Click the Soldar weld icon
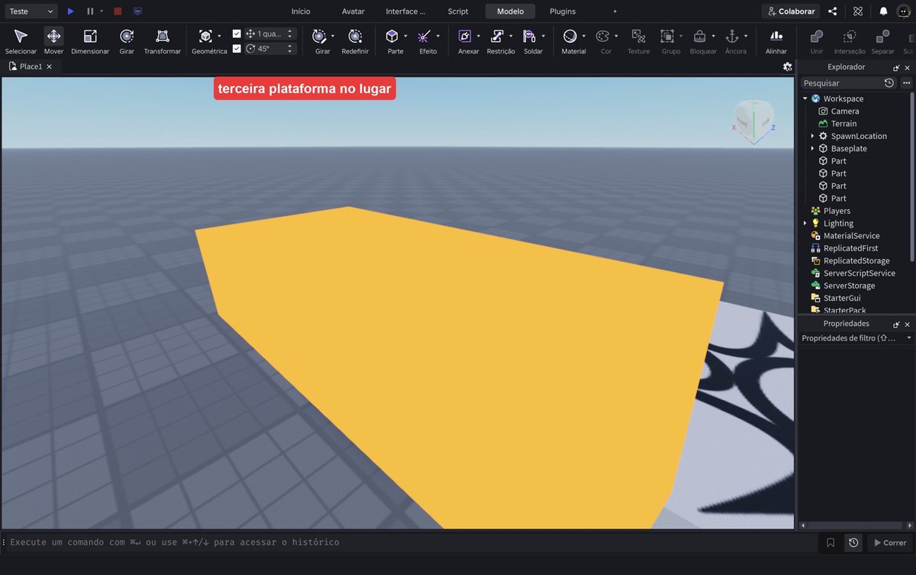 pos(530,36)
